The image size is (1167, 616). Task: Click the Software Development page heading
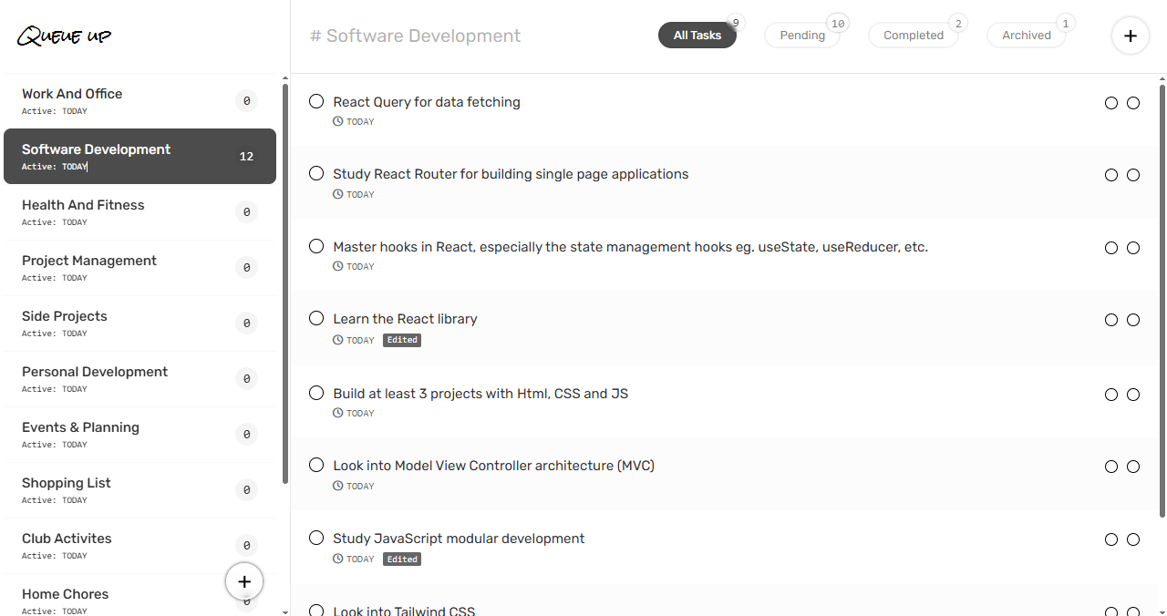(416, 36)
